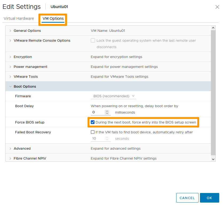Expand VMware Remote Console Options chevron
The height and width of the screenshot is (205, 224).
coord(10,41)
